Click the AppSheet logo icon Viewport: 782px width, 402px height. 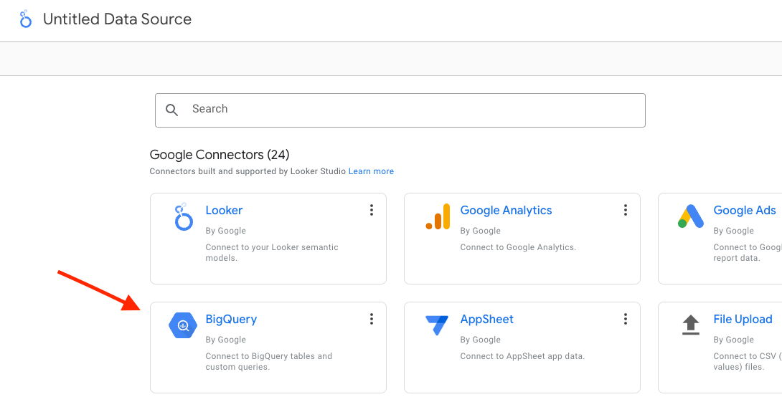click(x=438, y=325)
